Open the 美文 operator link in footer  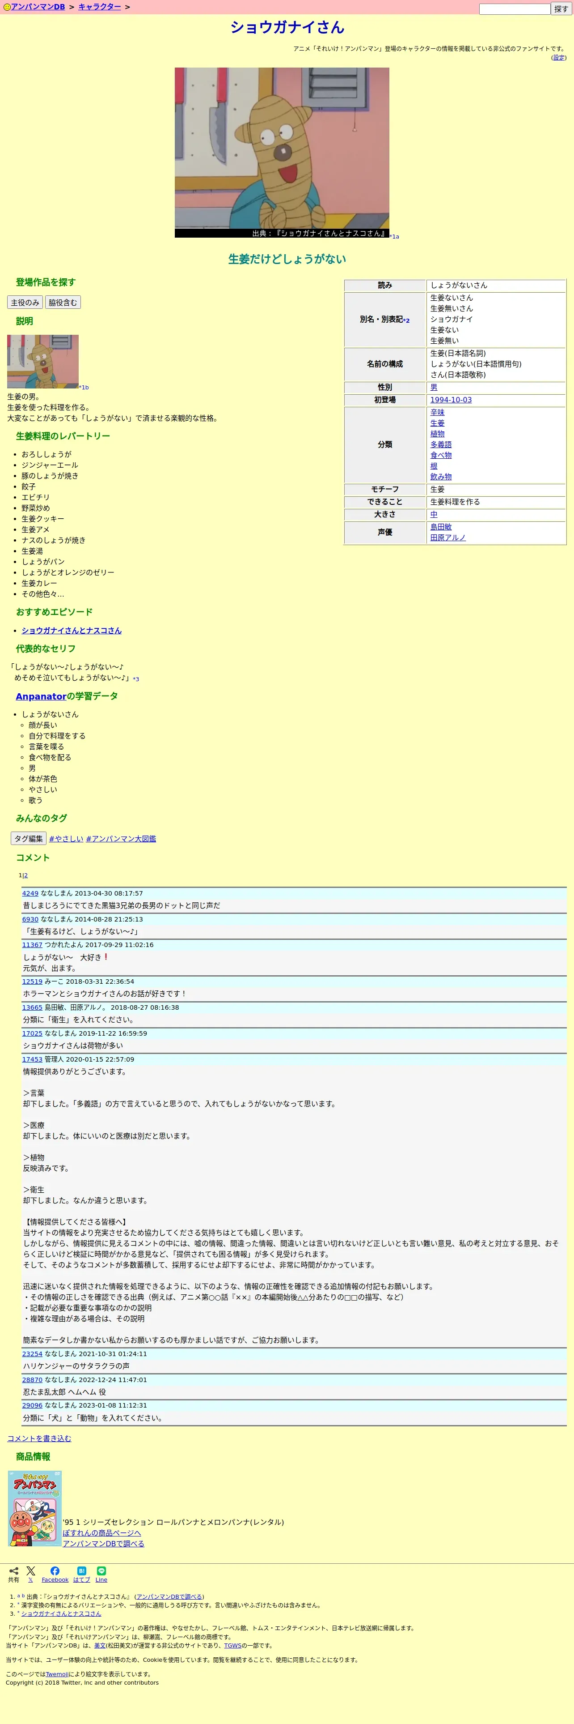point(100,1645)
